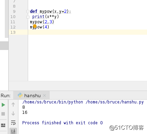Click console output value 8

click(x=24, y=107)
